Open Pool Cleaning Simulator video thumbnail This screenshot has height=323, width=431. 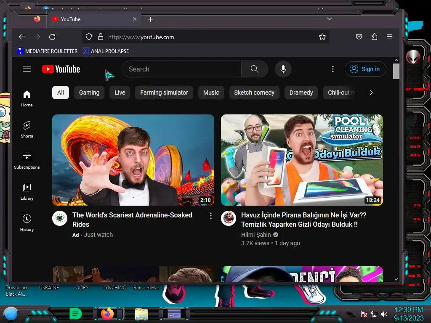click(302, 160)
